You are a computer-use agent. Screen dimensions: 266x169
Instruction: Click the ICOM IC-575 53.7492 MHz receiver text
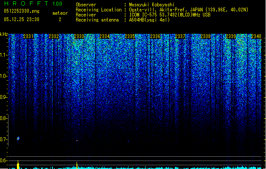tap(170, 15)
